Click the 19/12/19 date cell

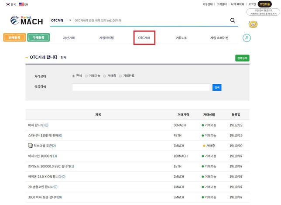(236, 125)
